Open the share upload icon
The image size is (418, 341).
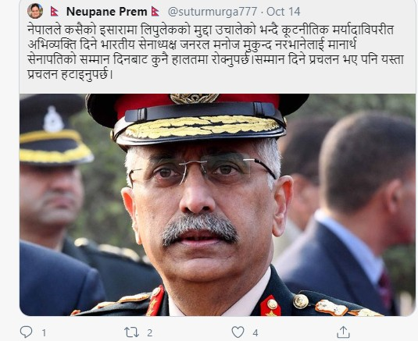point(343,332)
